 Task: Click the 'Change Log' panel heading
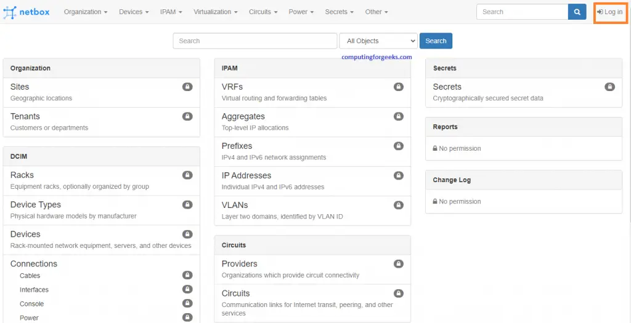[452, 180]
